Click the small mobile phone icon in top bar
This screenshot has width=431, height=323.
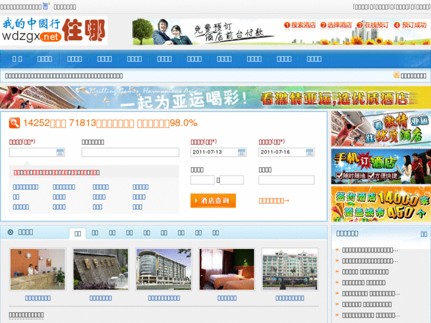coord(46,6)
